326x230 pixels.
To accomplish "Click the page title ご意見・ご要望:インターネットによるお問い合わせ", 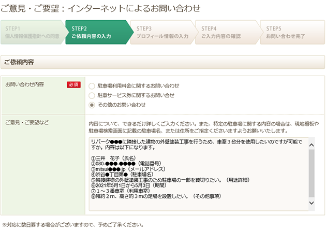I will pos(100,8).
